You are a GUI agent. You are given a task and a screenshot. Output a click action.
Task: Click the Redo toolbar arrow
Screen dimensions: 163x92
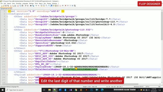pyautogui.click(x=28, y=6)
